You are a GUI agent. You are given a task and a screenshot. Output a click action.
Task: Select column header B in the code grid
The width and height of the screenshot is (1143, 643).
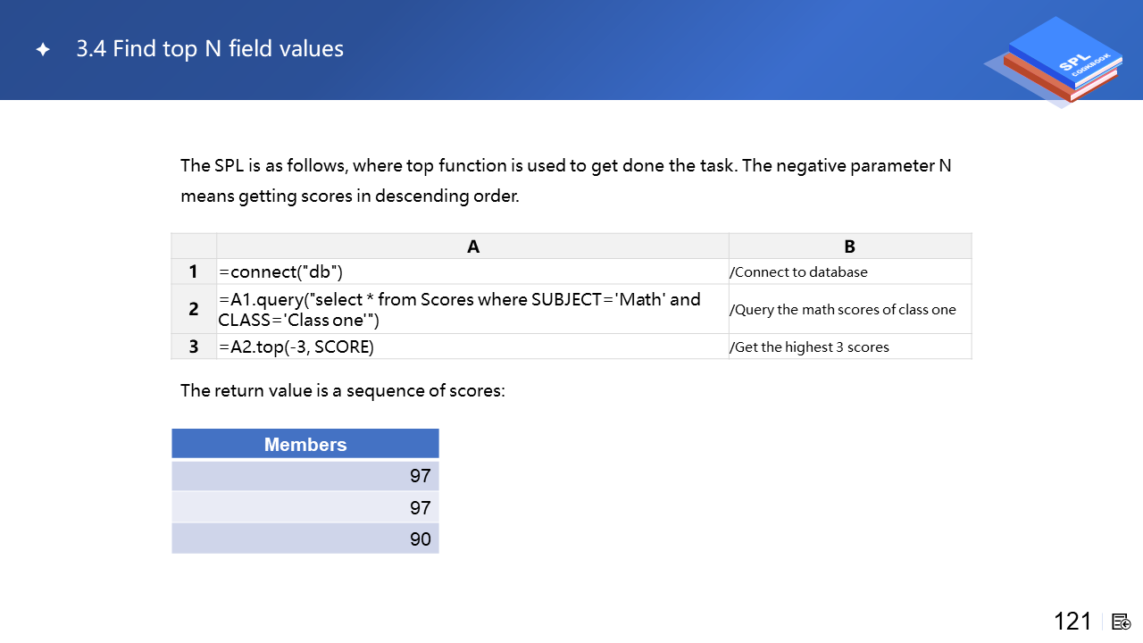click(849, 246)
